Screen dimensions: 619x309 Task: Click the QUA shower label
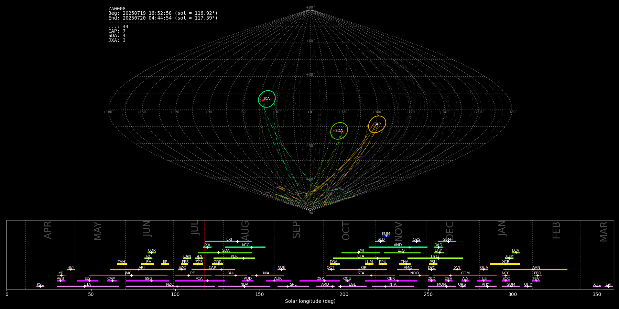click(x=484, y=268)
